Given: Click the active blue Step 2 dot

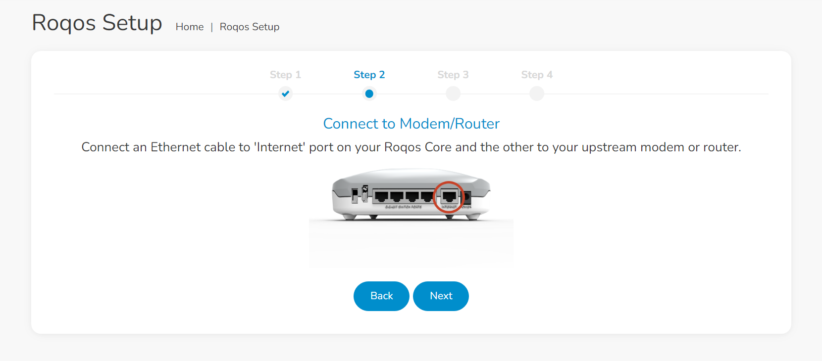Looking at the screenshot, I should [369, 93].
